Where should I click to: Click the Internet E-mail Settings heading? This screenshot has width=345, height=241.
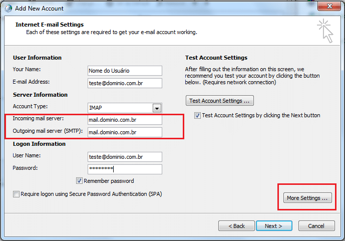click(50, 25)
